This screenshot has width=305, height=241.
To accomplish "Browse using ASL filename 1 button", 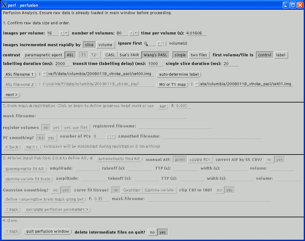I will [x=19, y=74].
